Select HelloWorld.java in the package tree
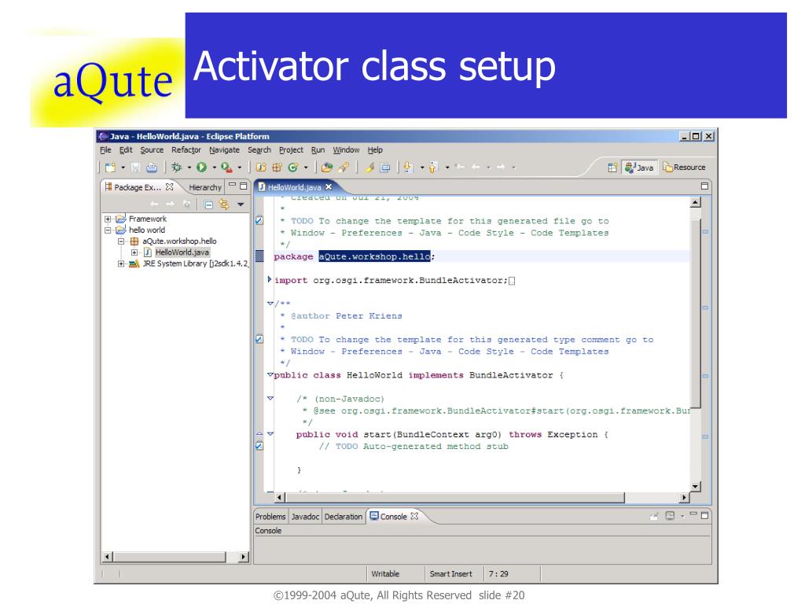805x604 pixels. coord(182,252)
